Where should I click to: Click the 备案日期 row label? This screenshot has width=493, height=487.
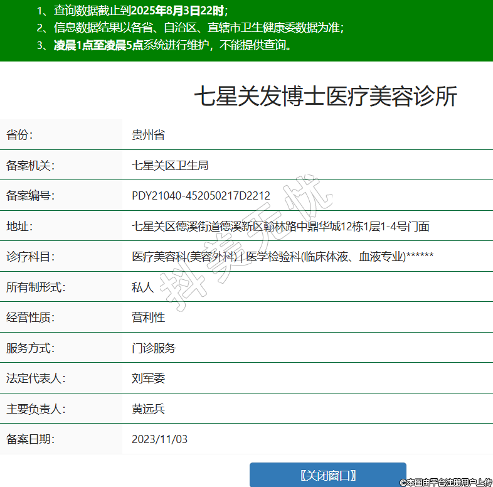31,439
